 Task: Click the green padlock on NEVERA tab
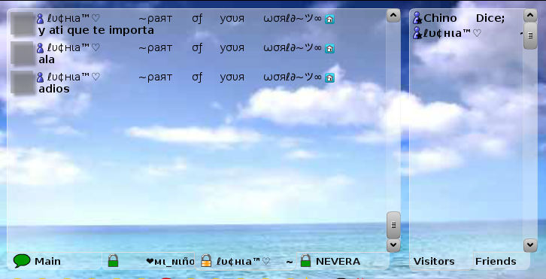[305, 260]
